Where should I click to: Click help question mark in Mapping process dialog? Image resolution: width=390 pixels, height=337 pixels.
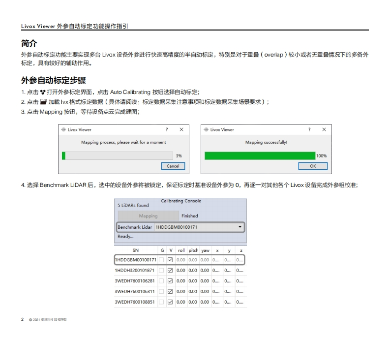(167, 130)
